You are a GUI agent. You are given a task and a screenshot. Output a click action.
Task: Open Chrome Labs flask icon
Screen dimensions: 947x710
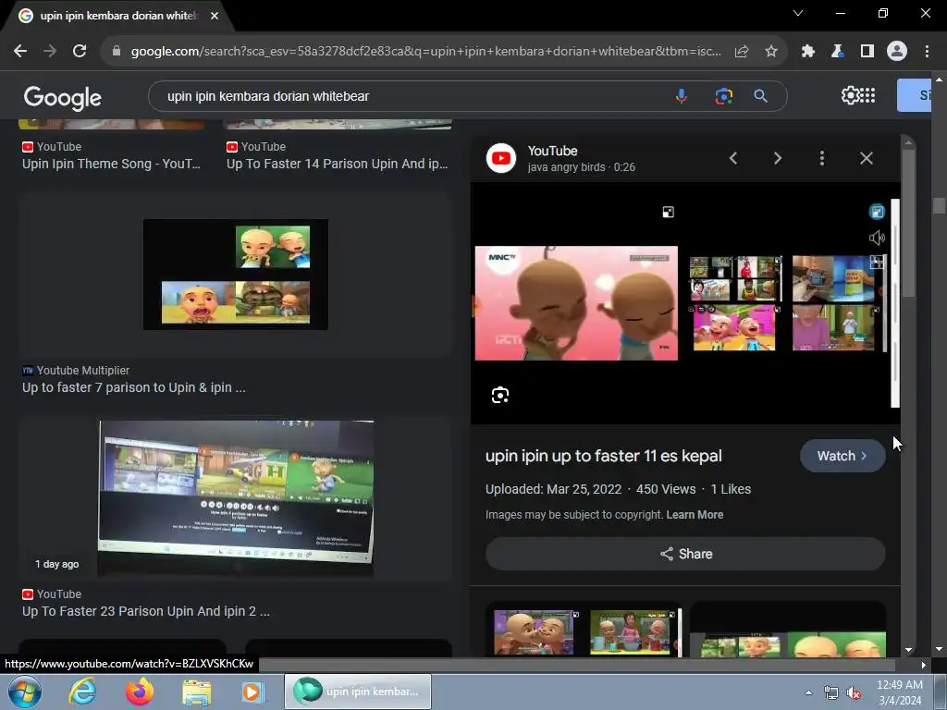pyautogui.click(x=837, y=52)
